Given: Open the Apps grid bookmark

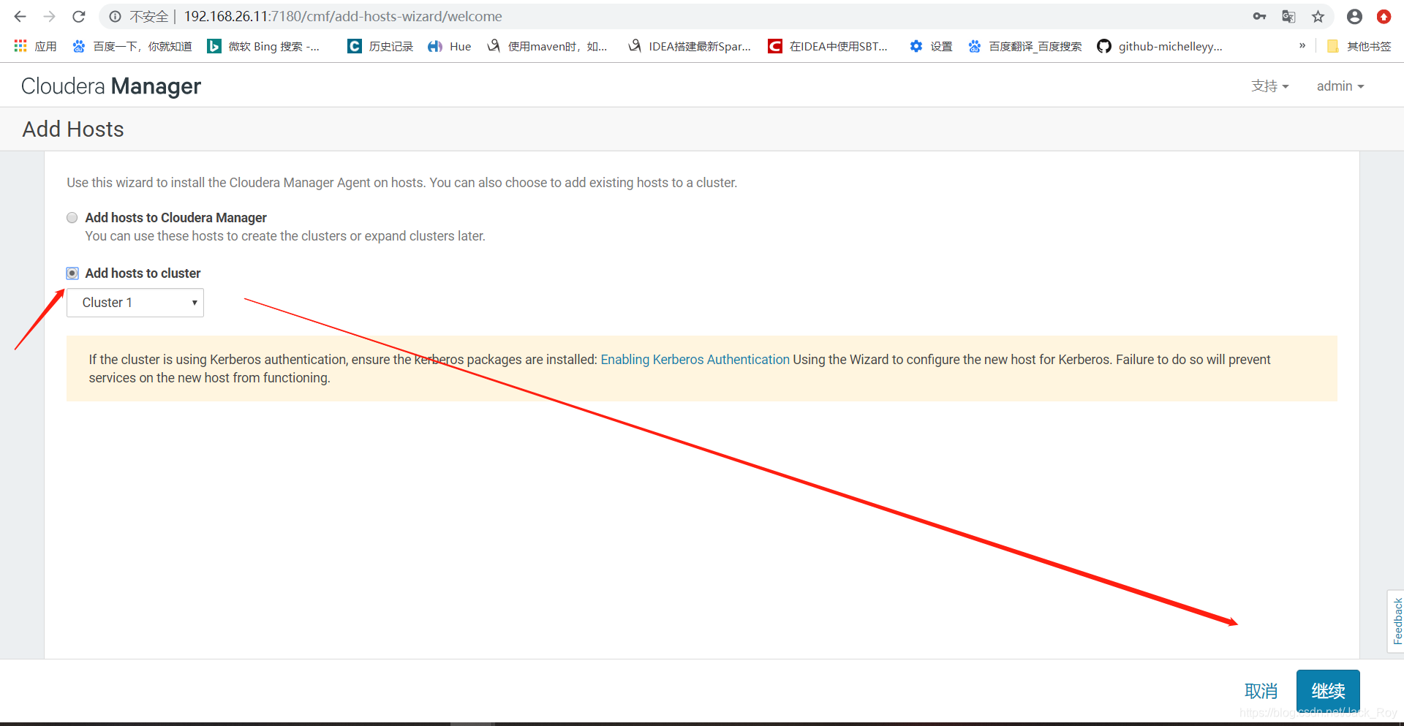Looking at the screenshot, I should tap(35, 46).
